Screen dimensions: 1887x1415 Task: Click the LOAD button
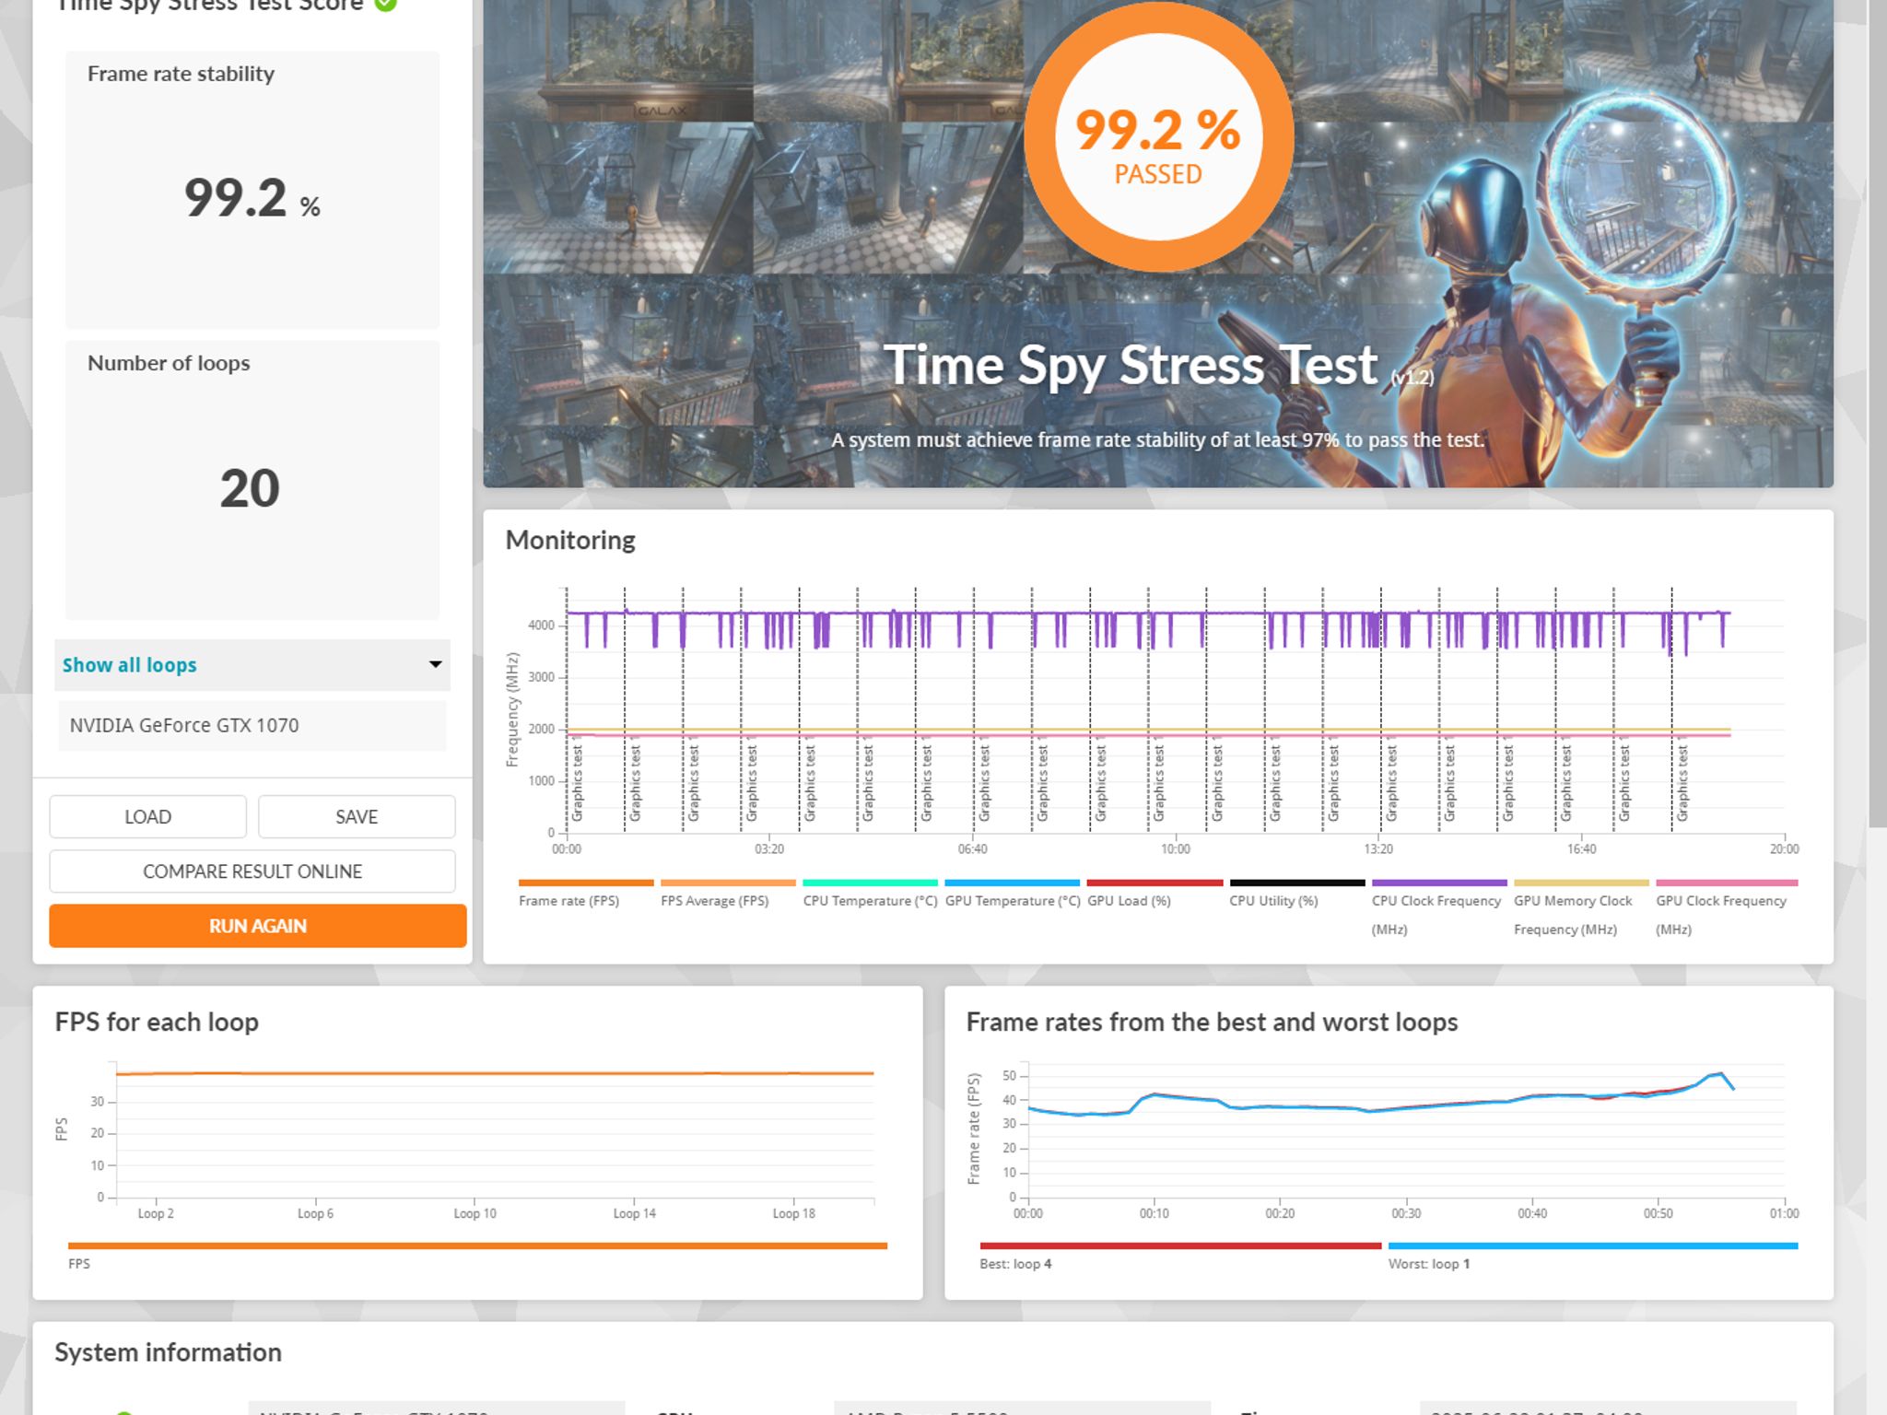(x=148, y=816)
